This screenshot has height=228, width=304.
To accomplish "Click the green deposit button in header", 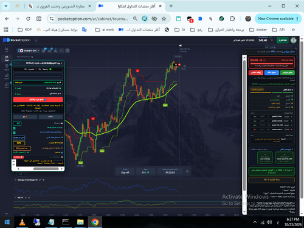I will click(283, 40).
